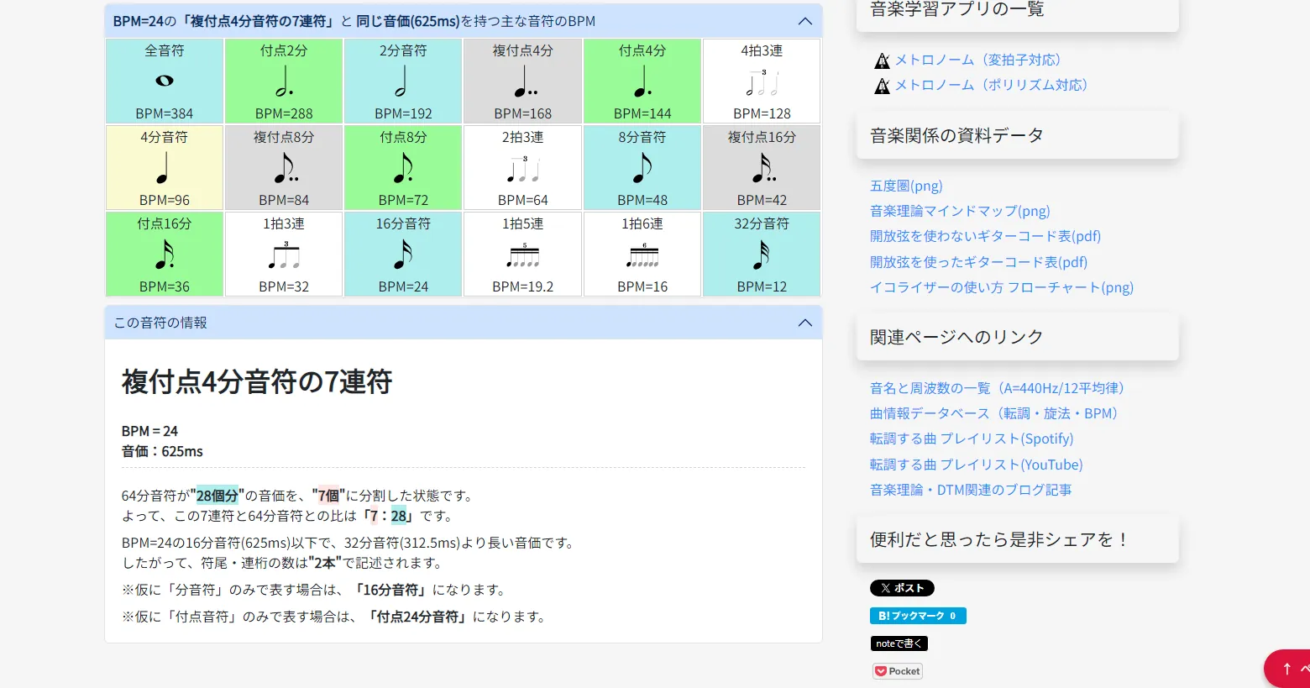Image resolution: width=1310 pixels, height=688 pixels.
Task: Click the 1拍3連 triplet icon
Action: coord(284,255)
